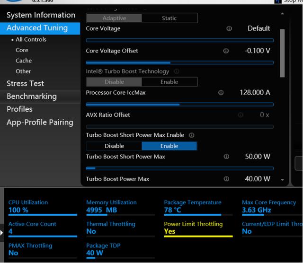The width and height of the screenshot is (303, 263).
Task: Open Advanced Tuning section
Action: click(x=40, y=28)
